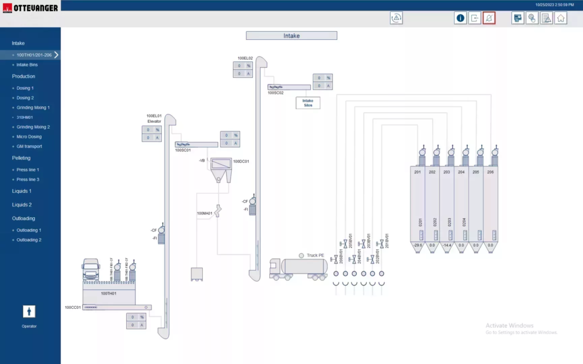The width and height of the screenshot is (583, 364).
Task: Toggle valve 206BV01
Action: click(335, 258)
